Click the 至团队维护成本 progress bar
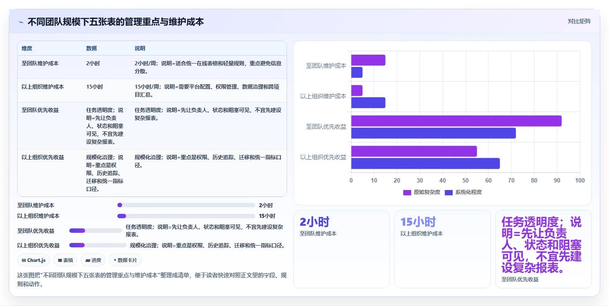This screenshot has height=306, width=609. (x=186, y=205)
